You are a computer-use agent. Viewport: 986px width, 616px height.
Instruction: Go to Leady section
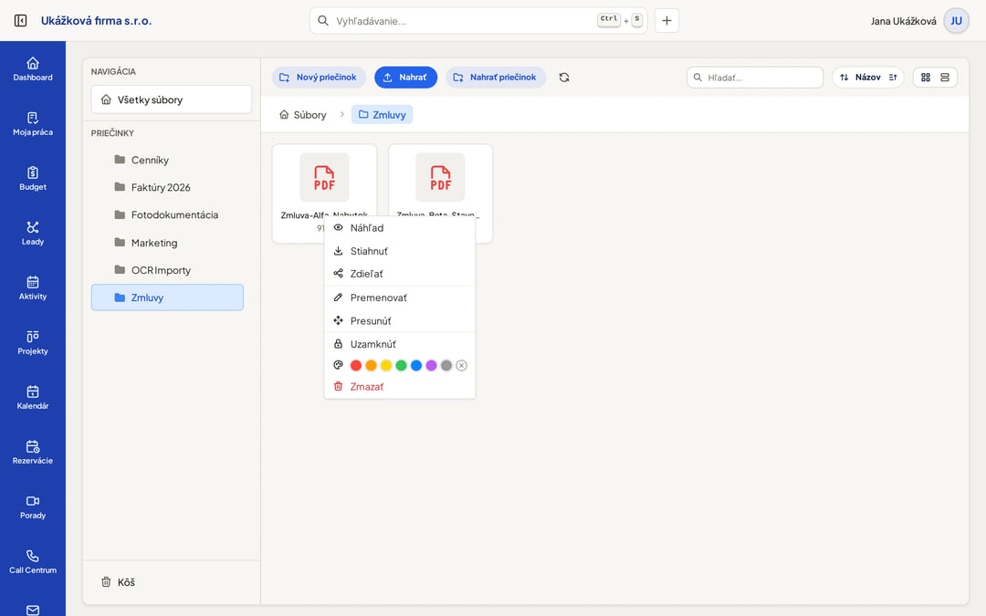[x=33, y=234]
